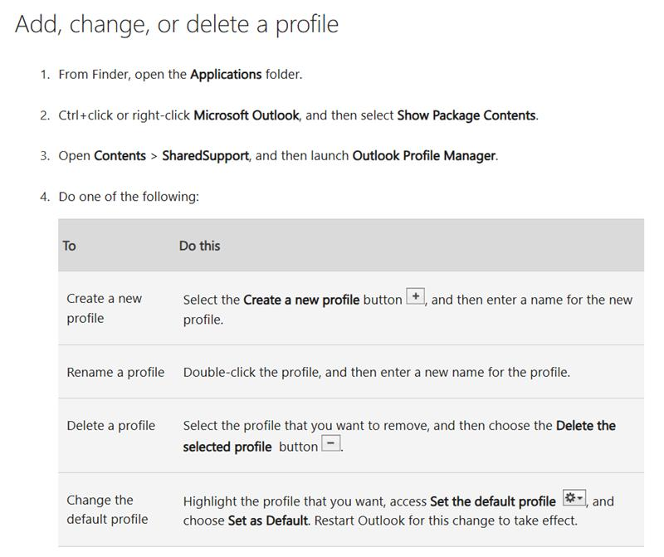Click the "Do this" table column header
Image resolution: width=664 pixels, height=557 pixels.
click(199, 246)
